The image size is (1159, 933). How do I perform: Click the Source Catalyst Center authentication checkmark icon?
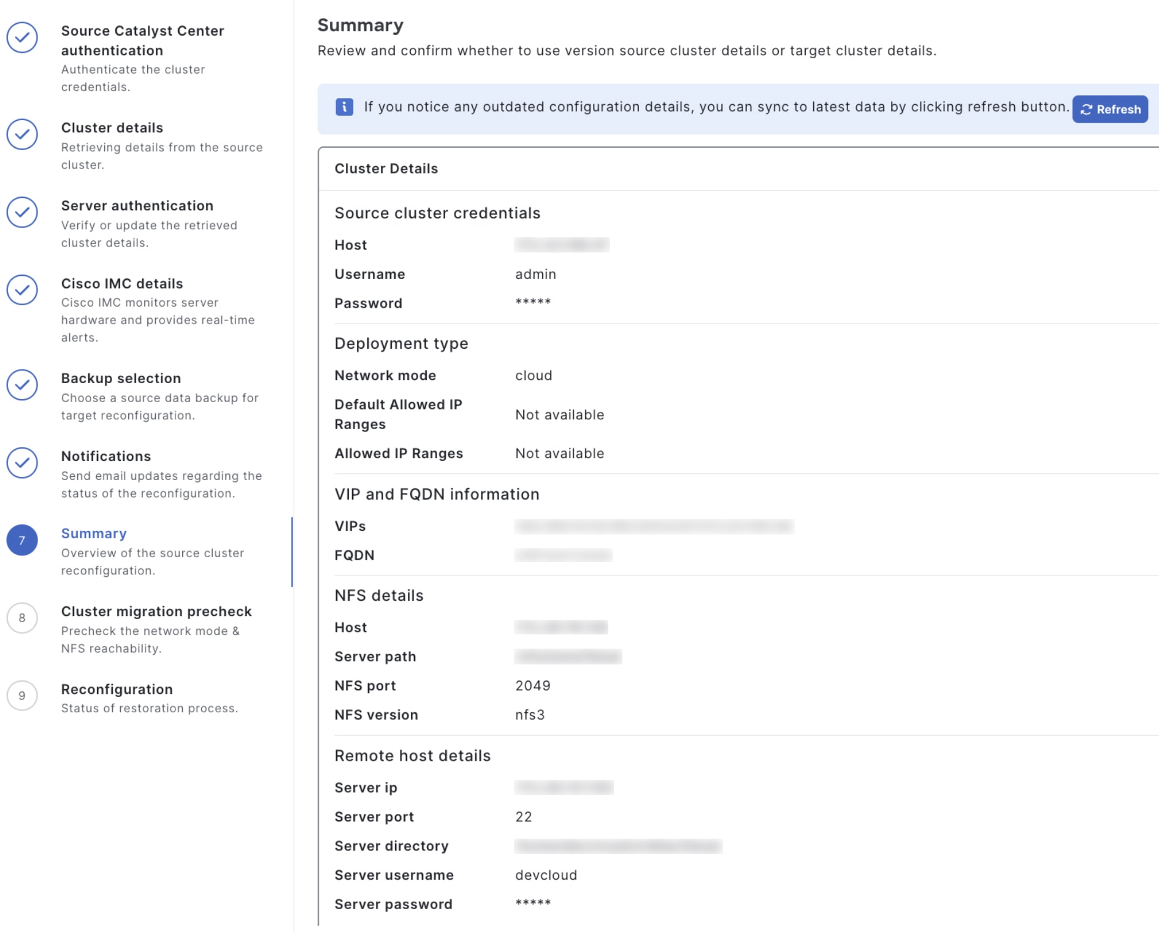tap(22, 38)
